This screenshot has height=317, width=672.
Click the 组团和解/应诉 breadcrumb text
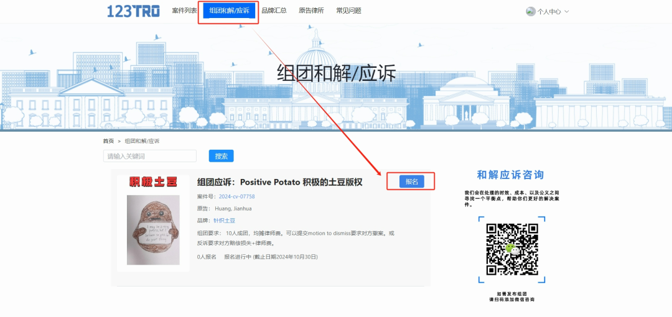point(142,141)
